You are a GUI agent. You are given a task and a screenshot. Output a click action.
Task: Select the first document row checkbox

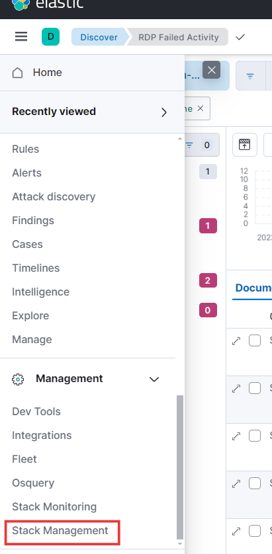255,341
